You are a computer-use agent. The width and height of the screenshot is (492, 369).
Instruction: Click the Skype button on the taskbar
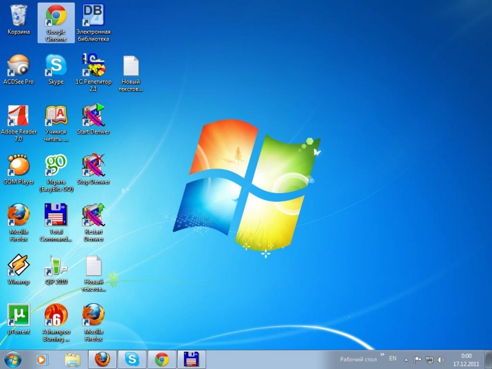[x=132, y=359]
